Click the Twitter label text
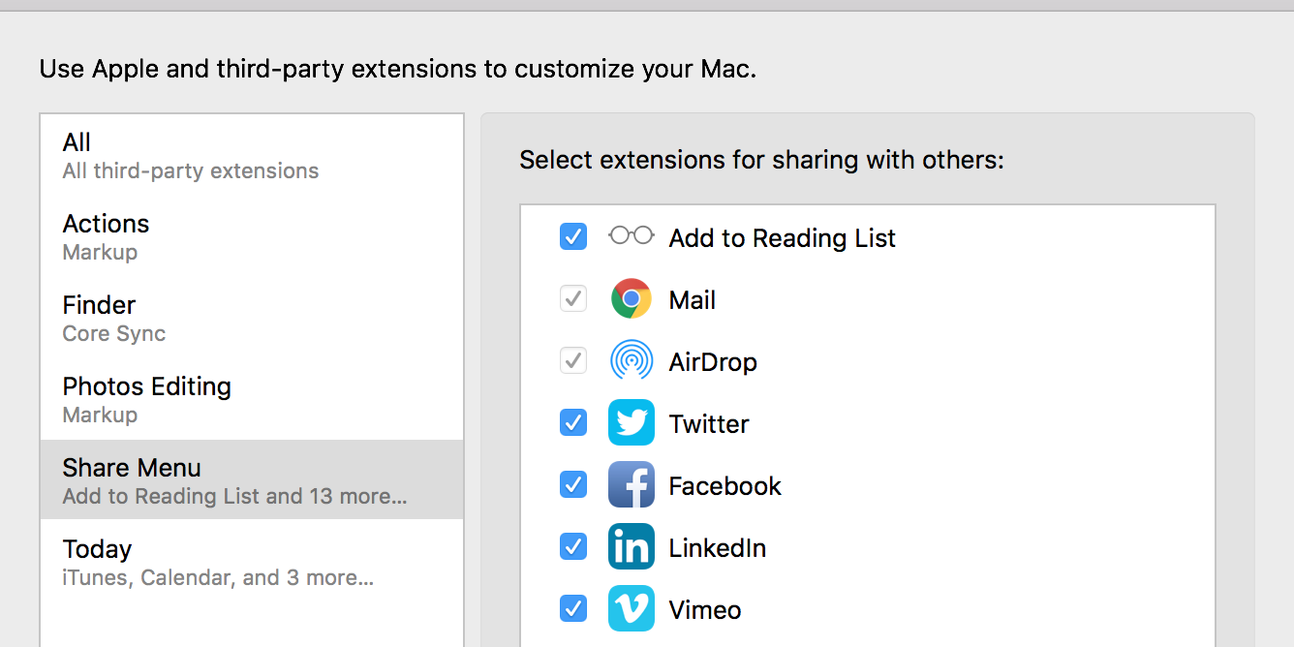Viewport: 1294px width, 647px height. click(708, 423)
